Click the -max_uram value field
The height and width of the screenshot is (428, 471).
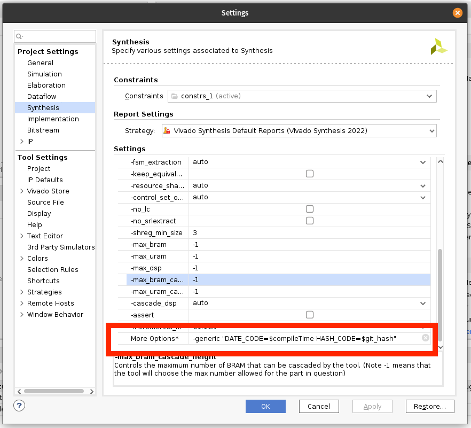[x=309, y=256]
